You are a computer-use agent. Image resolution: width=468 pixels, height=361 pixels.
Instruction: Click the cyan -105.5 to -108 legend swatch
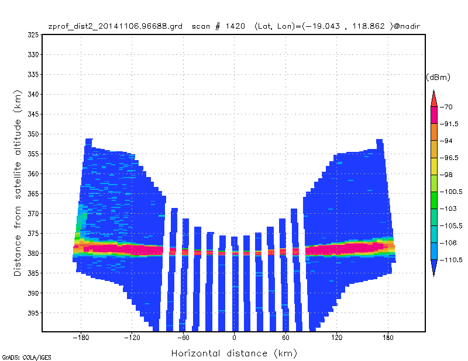tap(433, 234)
